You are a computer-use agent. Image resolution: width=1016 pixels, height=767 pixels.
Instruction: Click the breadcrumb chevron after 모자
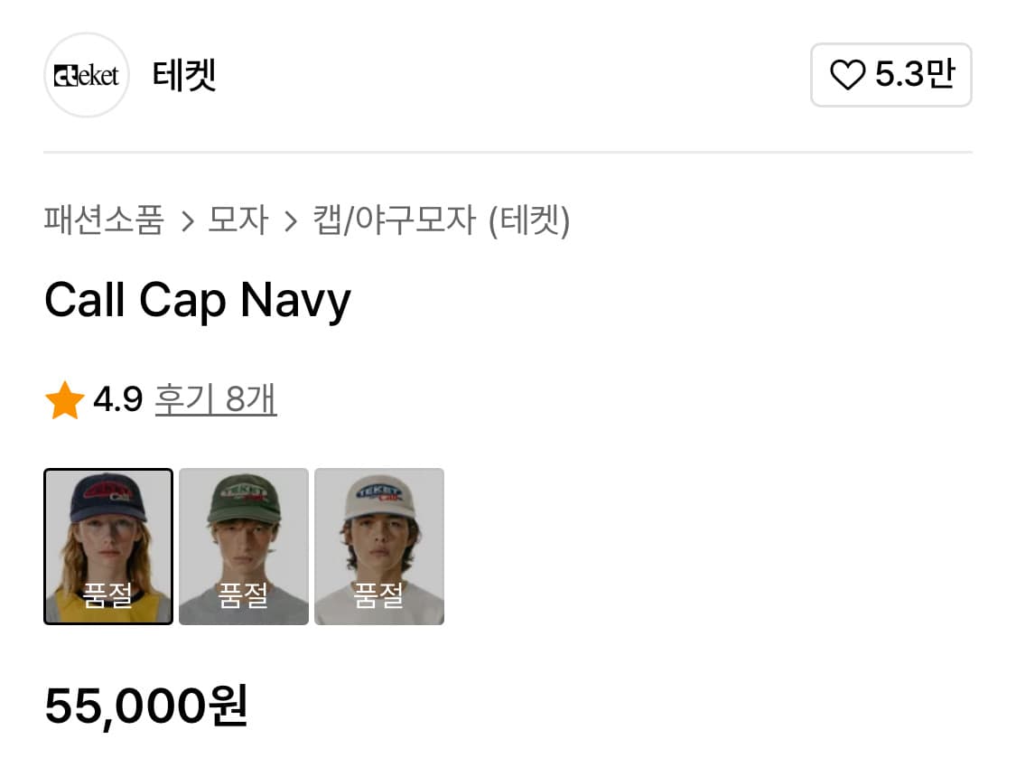pos(289,220)
